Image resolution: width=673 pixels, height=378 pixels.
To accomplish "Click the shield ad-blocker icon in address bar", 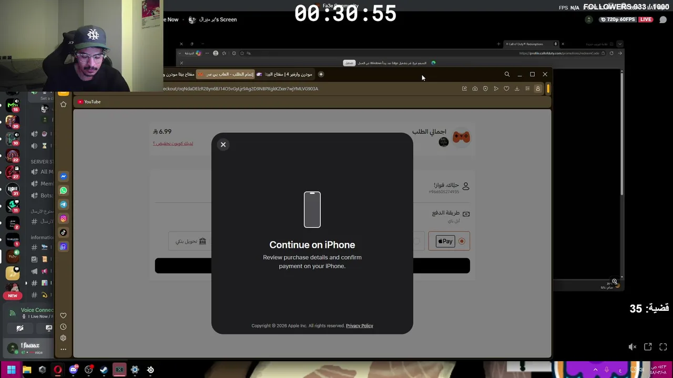I will [x=485, y=89].
